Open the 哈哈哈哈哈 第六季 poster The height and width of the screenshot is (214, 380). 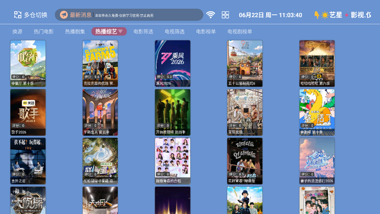pyautogui.click(x=317, y=63)
